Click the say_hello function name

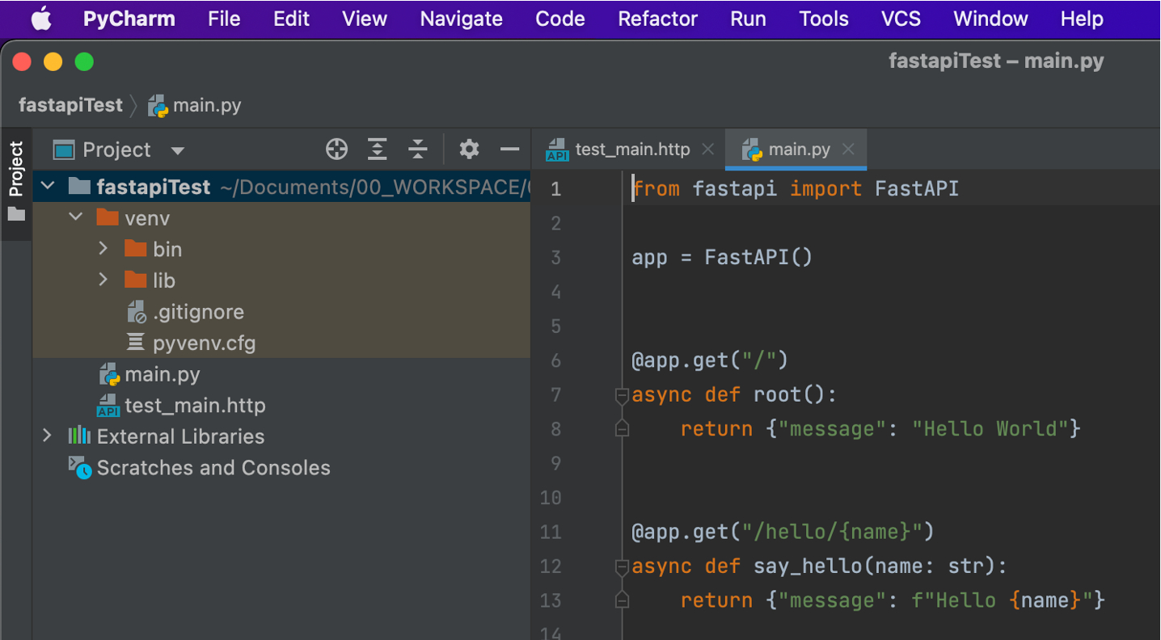(x=808, y=566)
